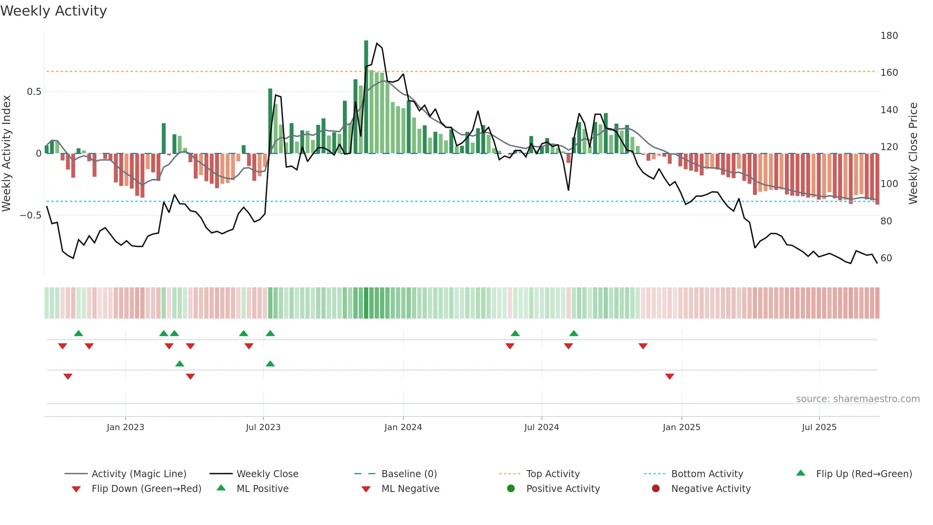The image size is (933, 525).
Task: Click the 160 price axis tick
Action: coord(889,73)
